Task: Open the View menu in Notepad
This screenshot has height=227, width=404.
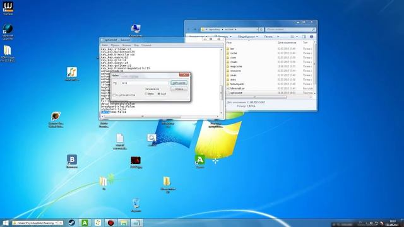Action: pyautogui.click(x=136, y=45)
